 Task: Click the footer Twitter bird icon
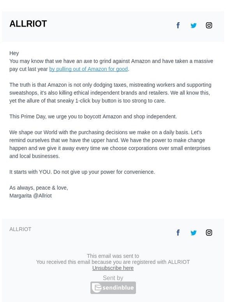coord(194,233)
